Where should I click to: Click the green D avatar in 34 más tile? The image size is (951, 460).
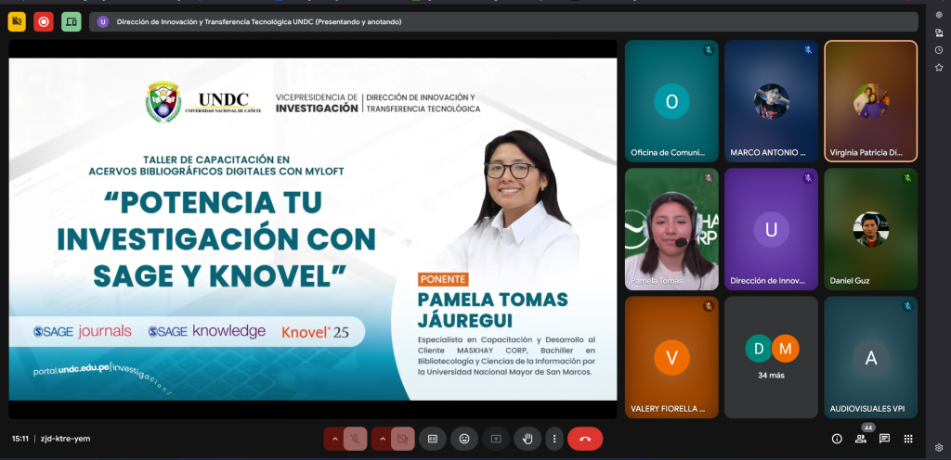coord(758,348)
